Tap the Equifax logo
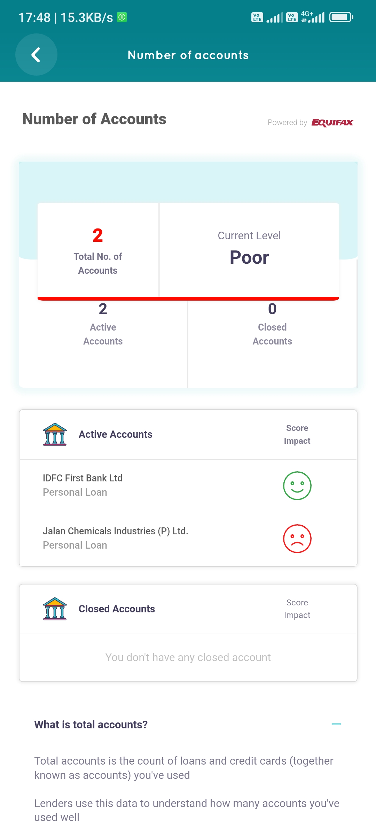The image size is (376, 836). click(x=332, y=123)
